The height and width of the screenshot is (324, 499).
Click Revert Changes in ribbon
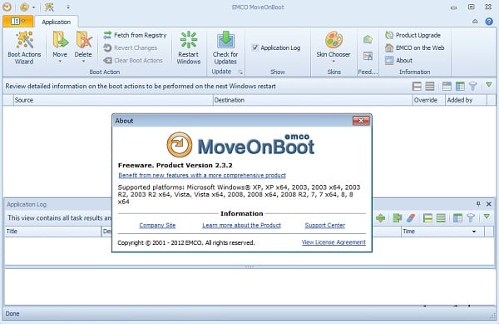click(x=131, y=47)
